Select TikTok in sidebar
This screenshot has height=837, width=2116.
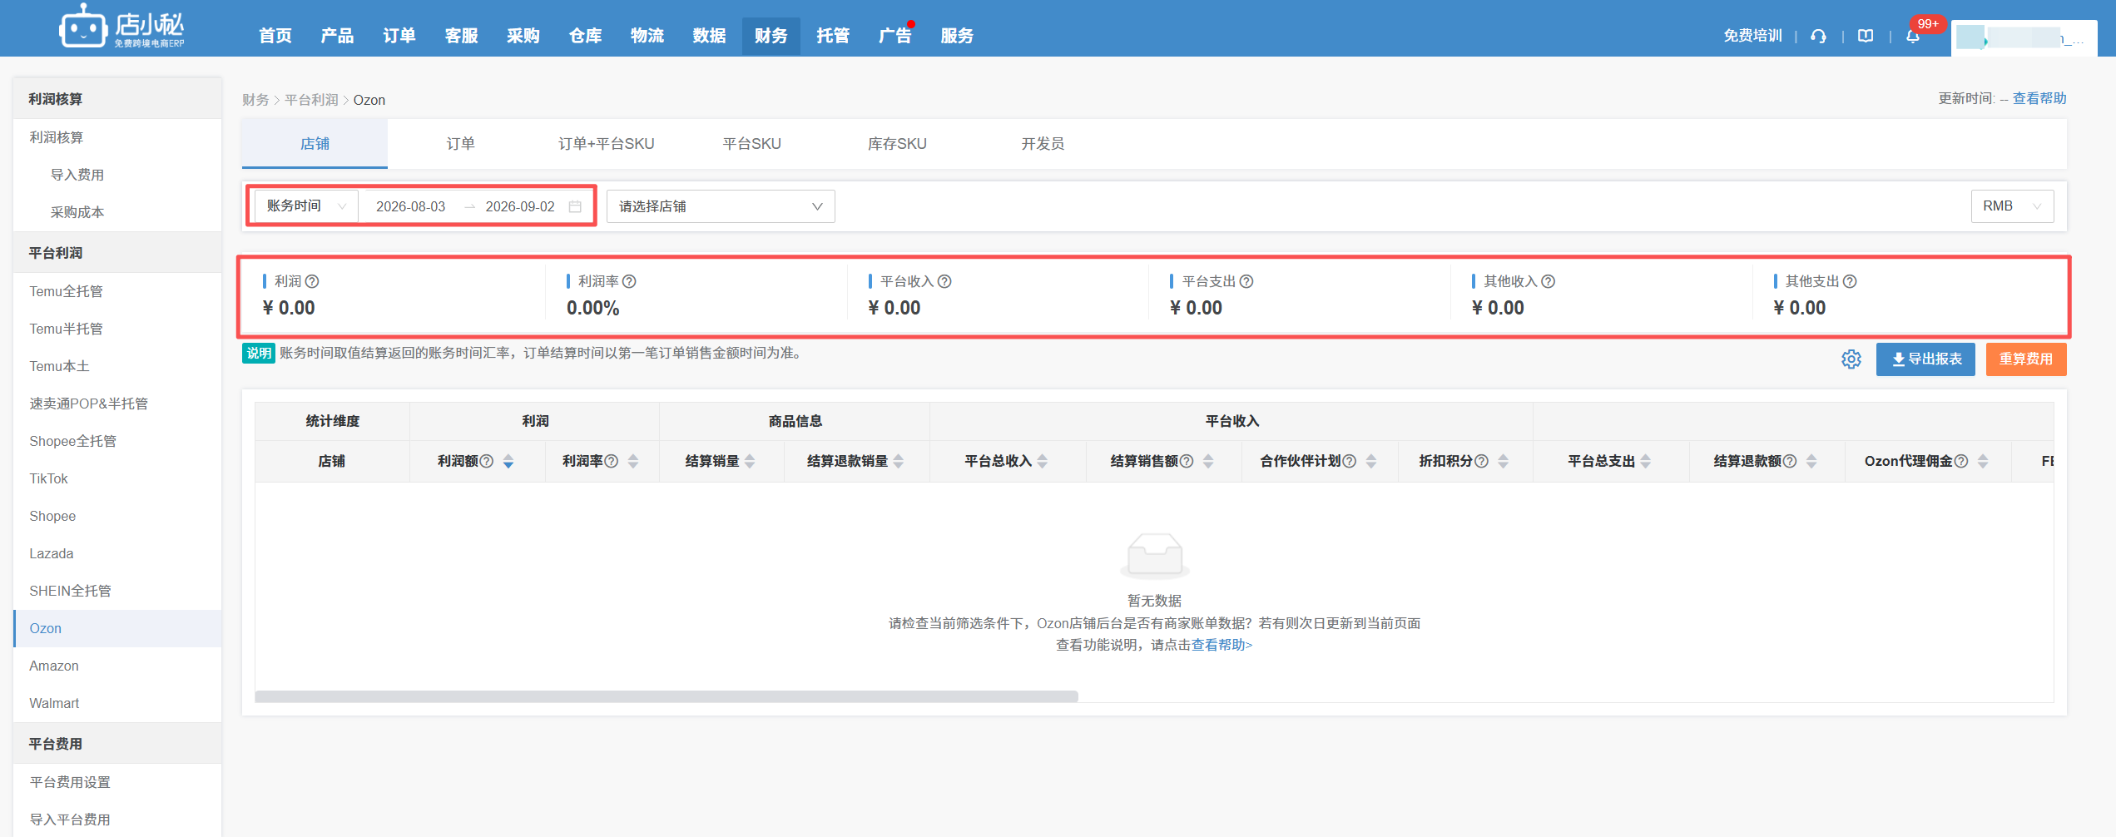click(117, 478)
